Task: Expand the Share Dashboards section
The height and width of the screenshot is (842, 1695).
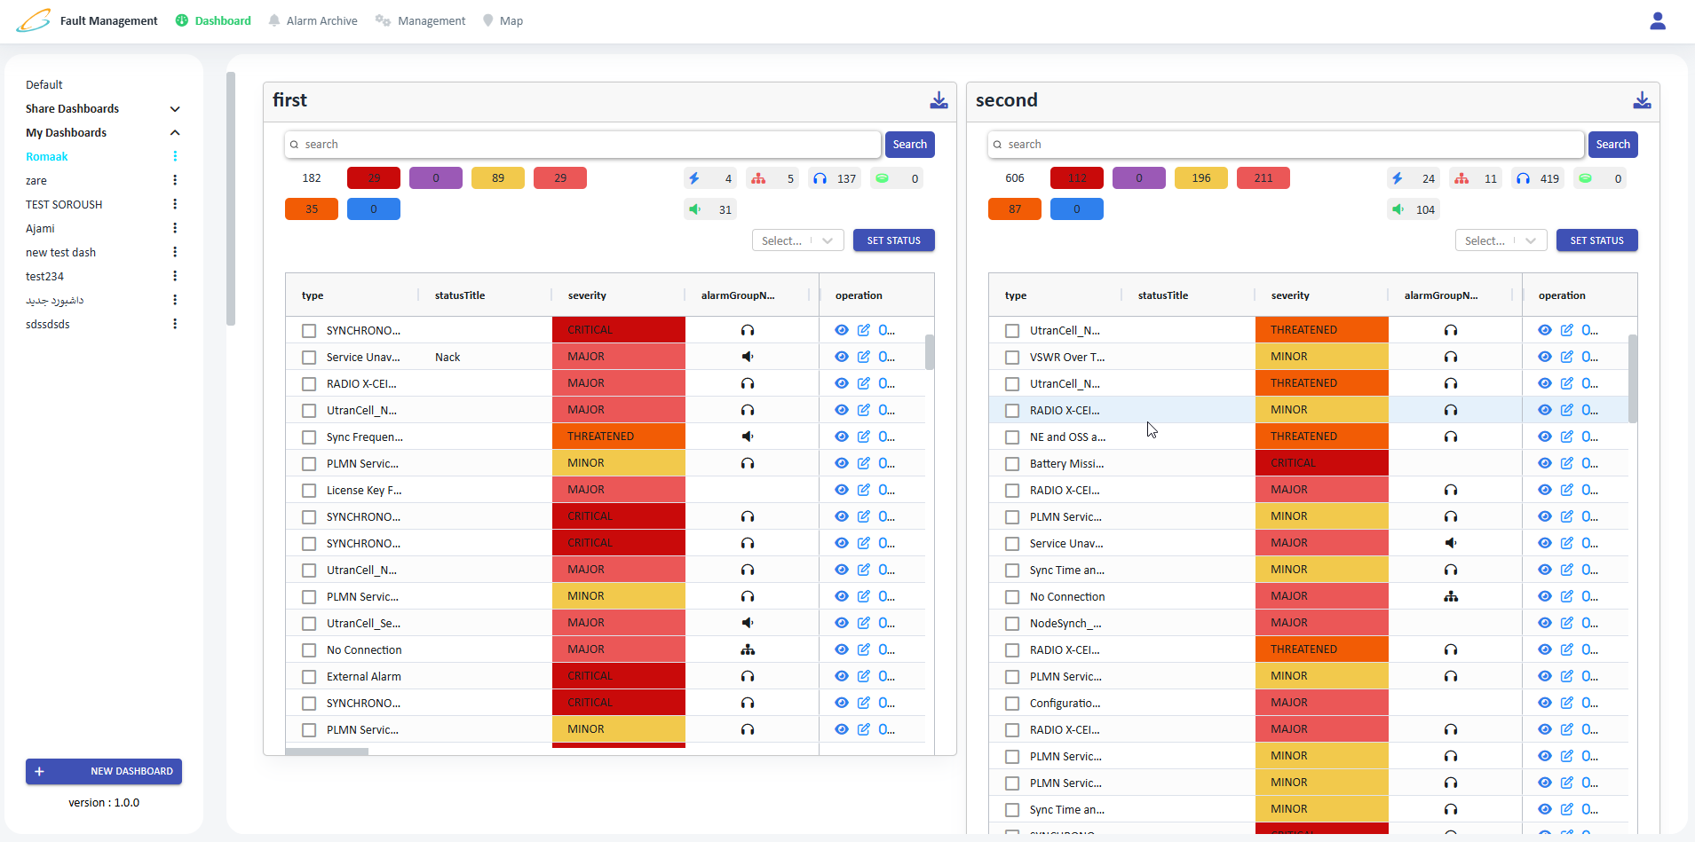Action: click(175, 109)
